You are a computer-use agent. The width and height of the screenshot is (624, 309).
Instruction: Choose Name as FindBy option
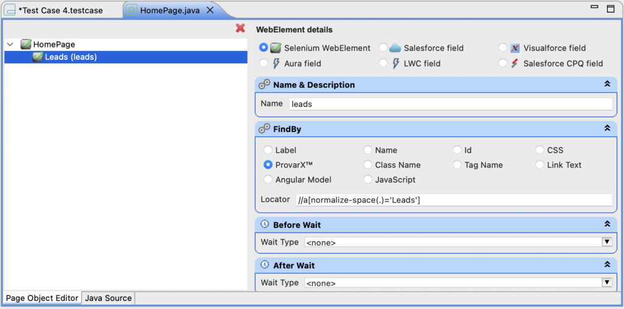pos(368,150)
